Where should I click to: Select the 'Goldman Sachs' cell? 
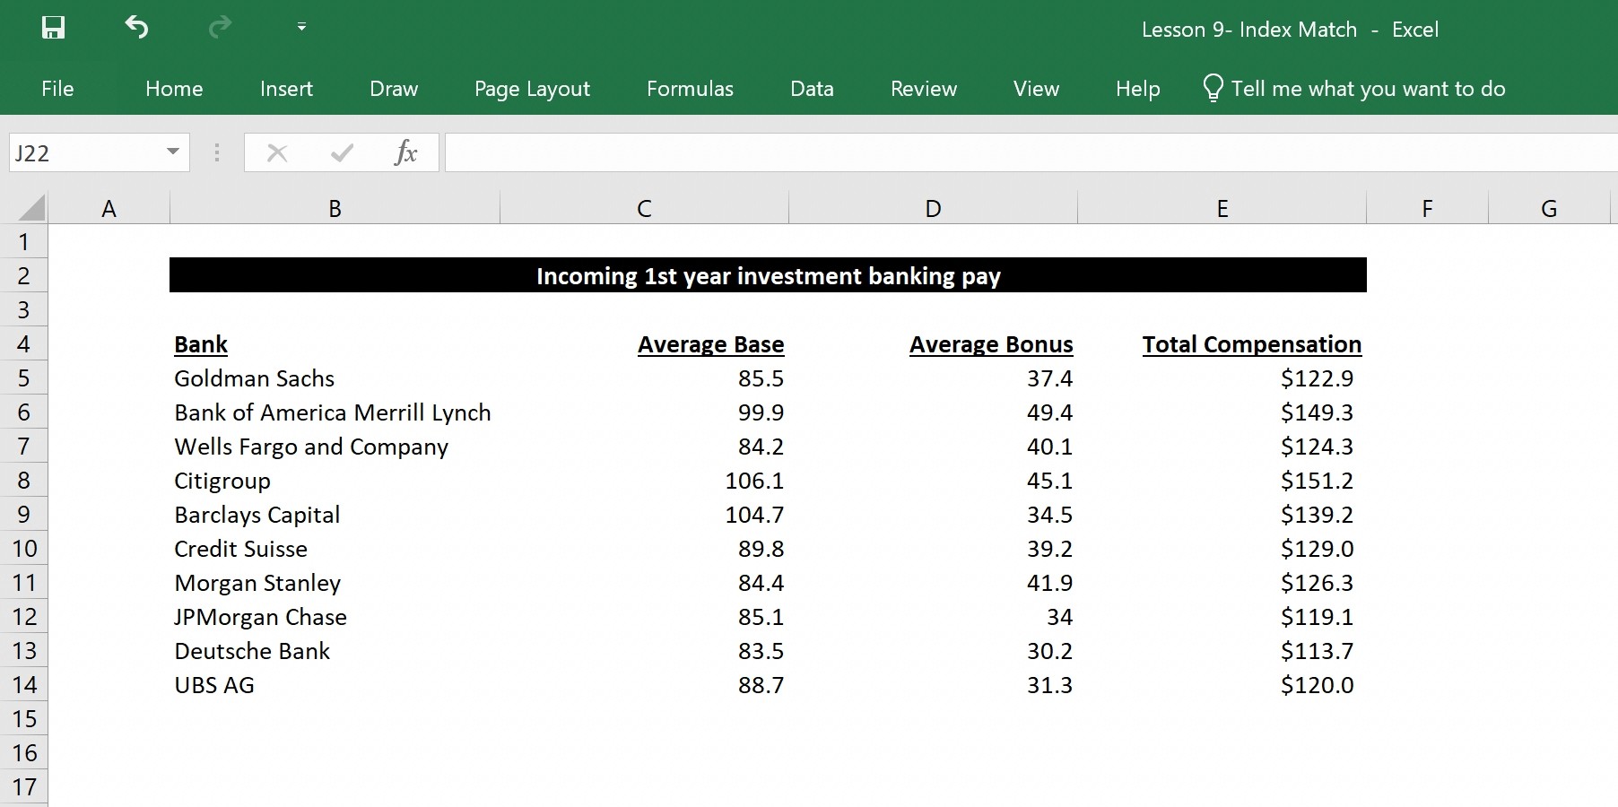(335, 378)
